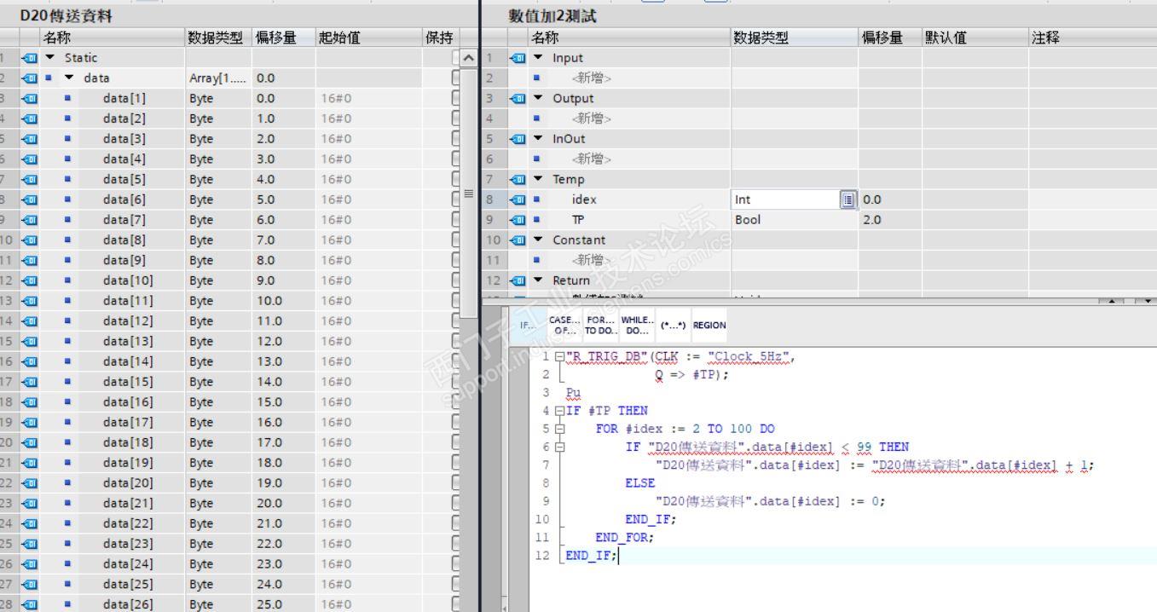Screen dimensions: 1157x612
Task: Click the tag icon of the data[26] row
Action: click(30, 604)
